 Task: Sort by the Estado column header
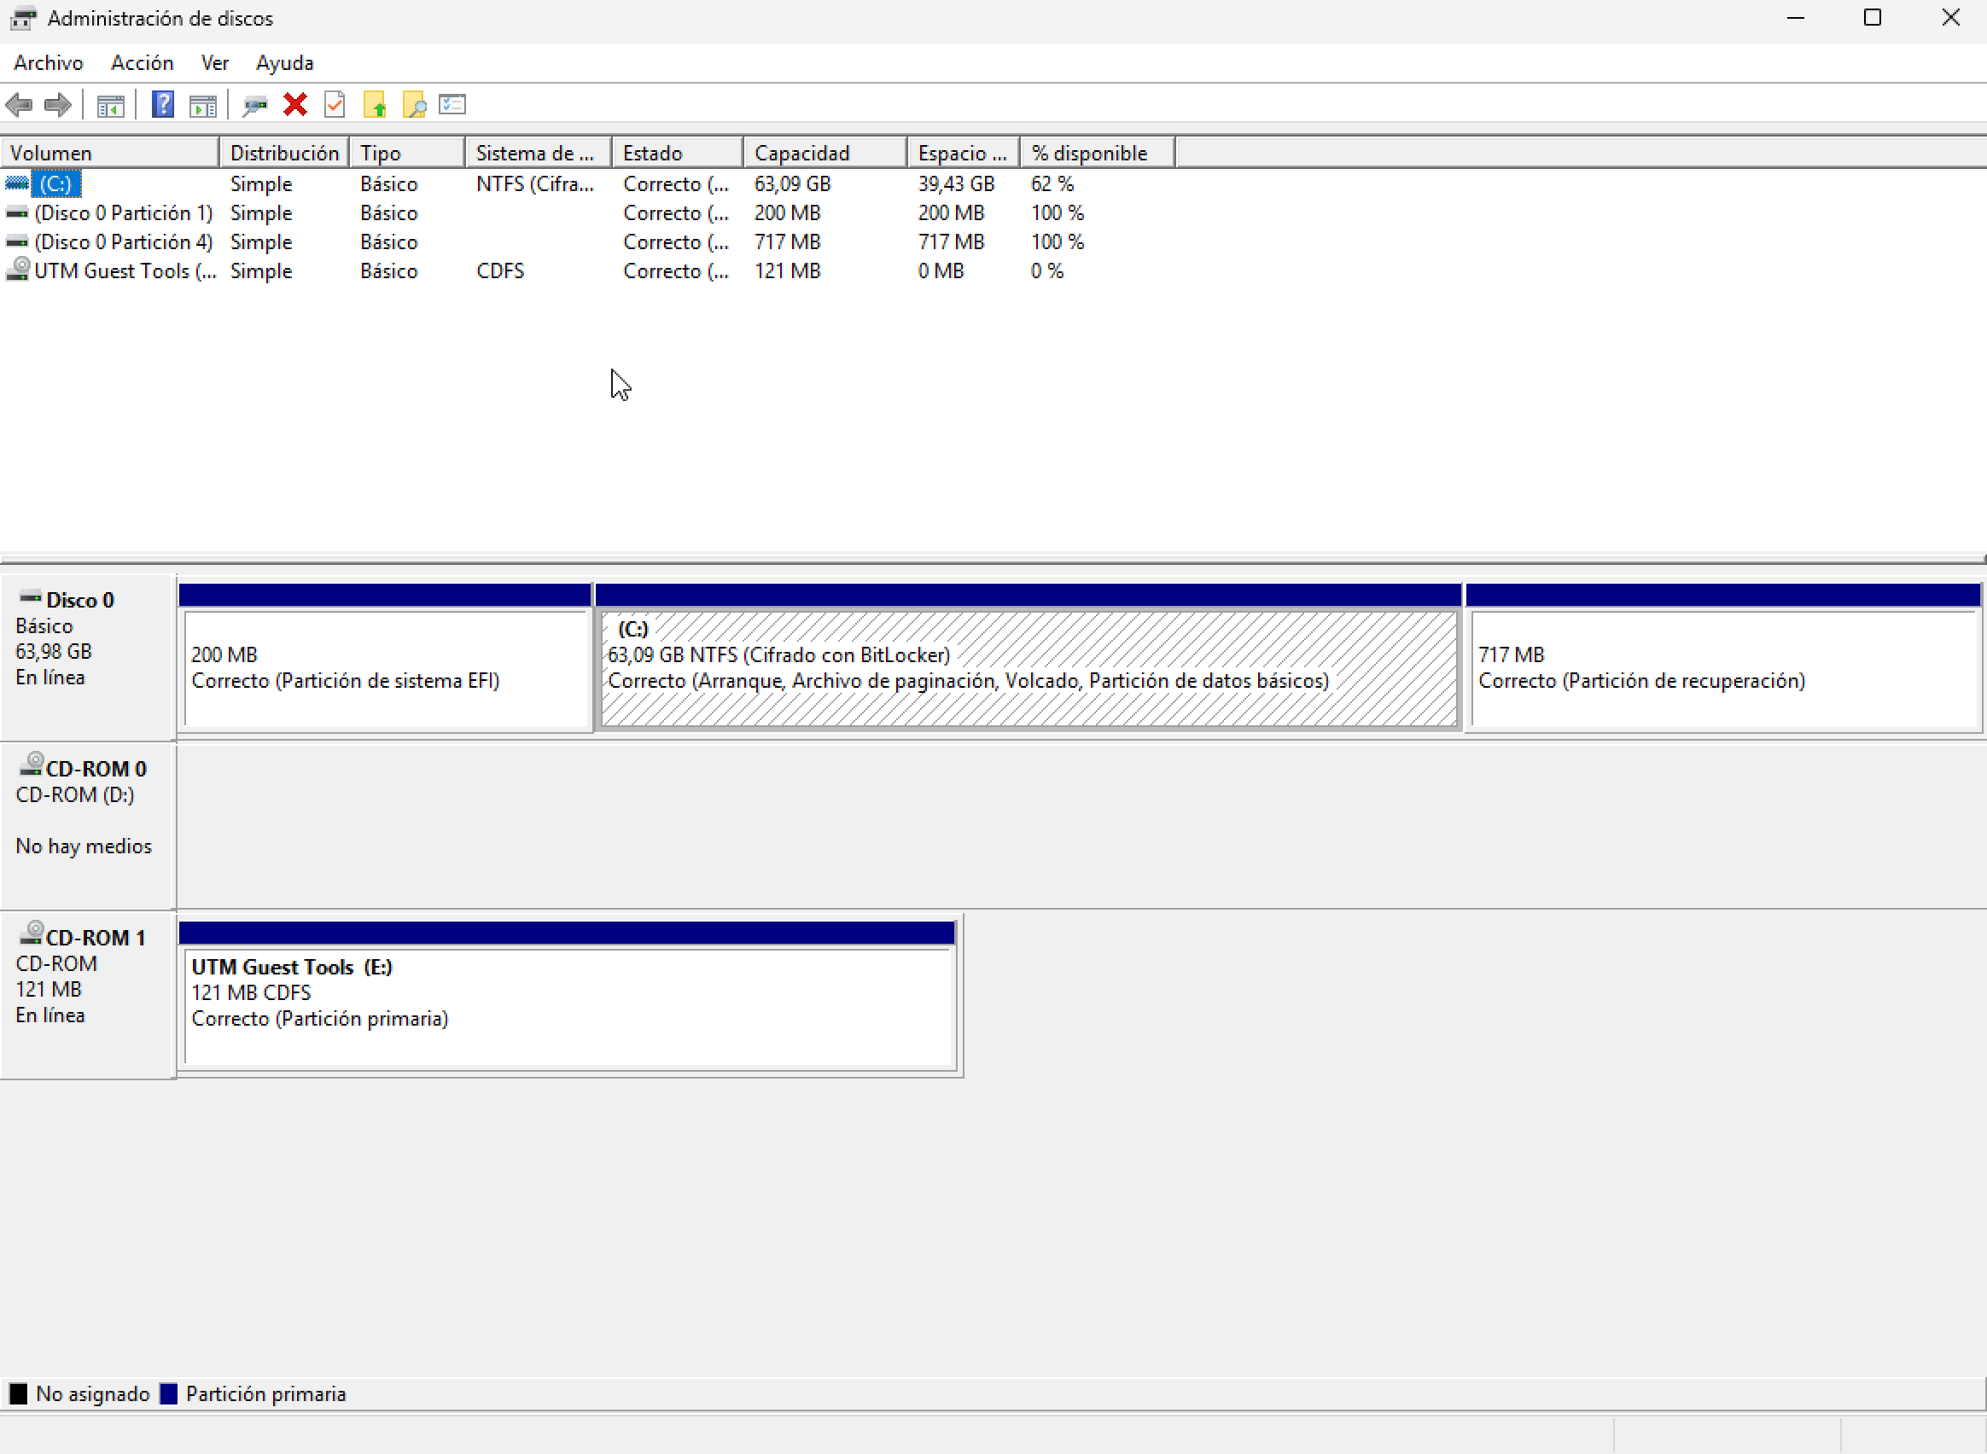click(x=678, y=153)
